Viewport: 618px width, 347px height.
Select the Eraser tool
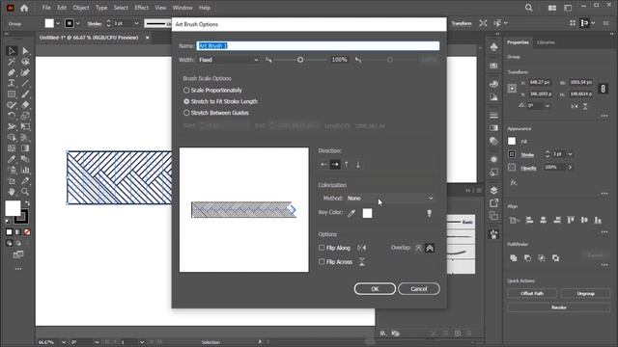25,105
